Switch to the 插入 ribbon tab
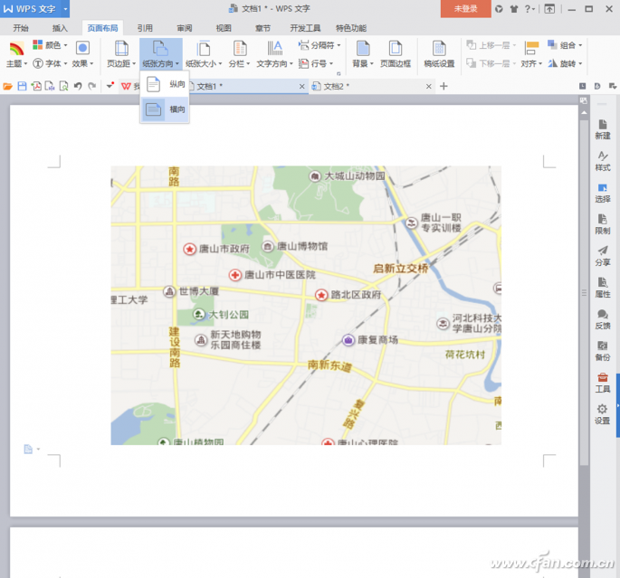Screen dimensions: 620x578 click(60, 28)
